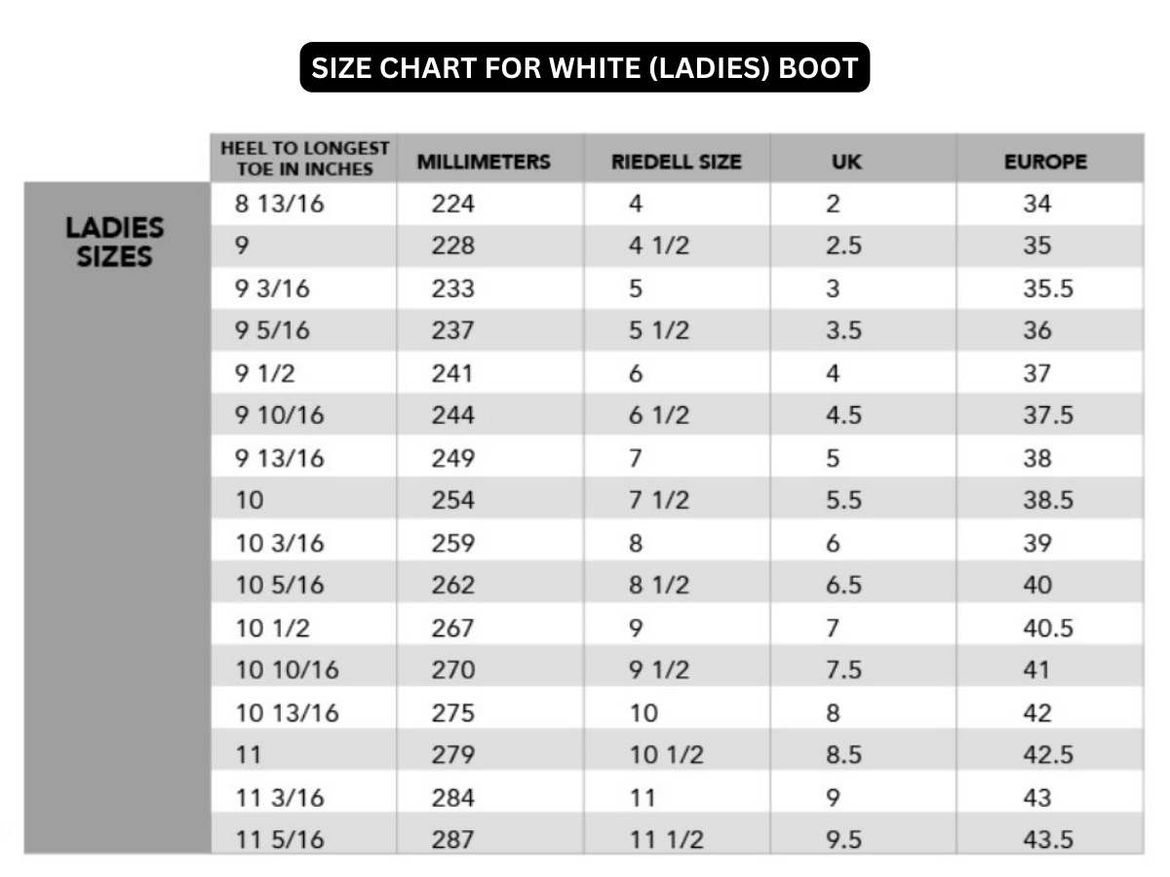Click the 10 3/16 inches cell
Image resolution: width=1170 pixels, height=877 pixels.
281,544
